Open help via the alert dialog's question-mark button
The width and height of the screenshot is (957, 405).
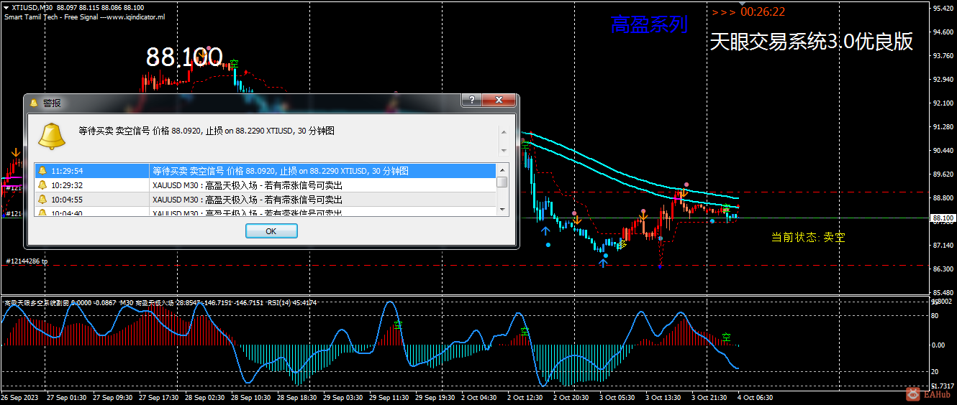coord(471,101)
